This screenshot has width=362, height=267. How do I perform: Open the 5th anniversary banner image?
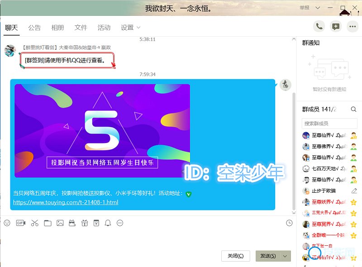(102, 130)
